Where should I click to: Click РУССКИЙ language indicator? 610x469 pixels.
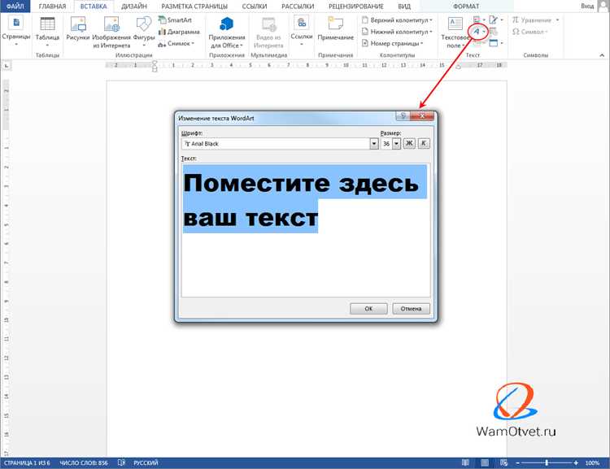point(146,462)
